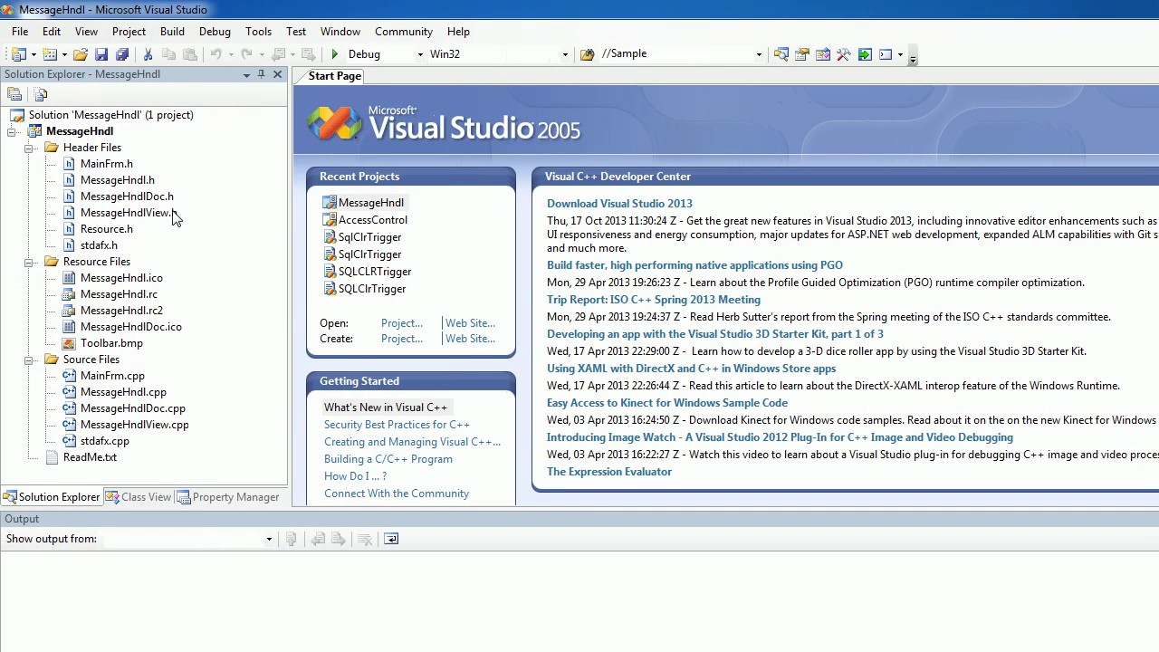This screenshot has width=1159, height=652.
Task: Open the Community menu
Action: pyautogui.click(x=403, y=31)
